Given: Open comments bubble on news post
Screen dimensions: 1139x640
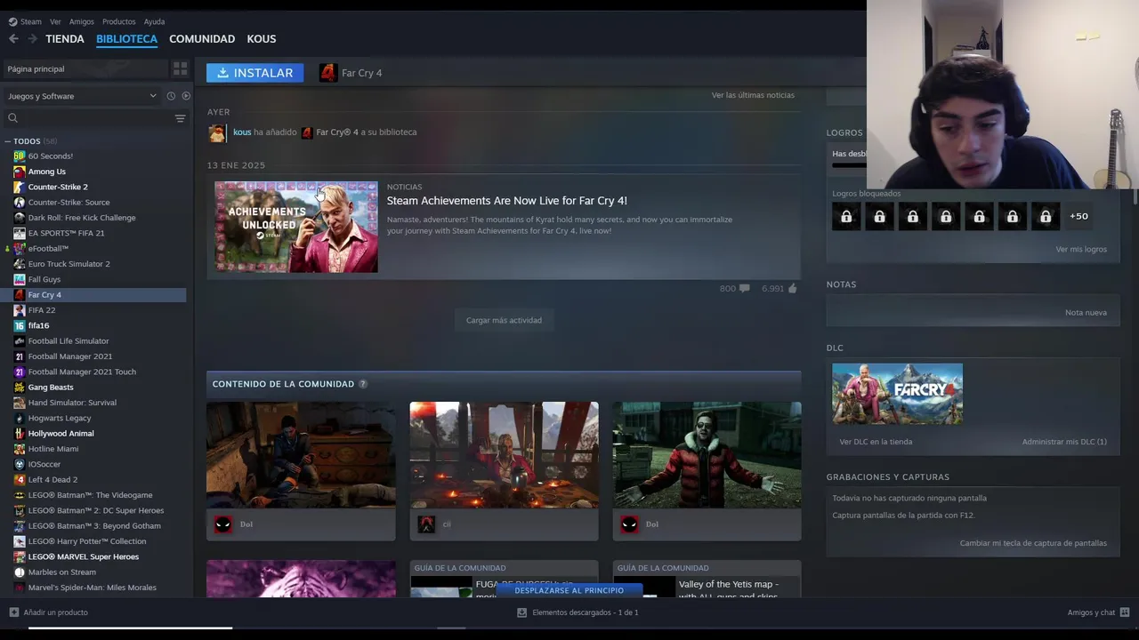Looking at the screenshot, I should click(734, 288).
